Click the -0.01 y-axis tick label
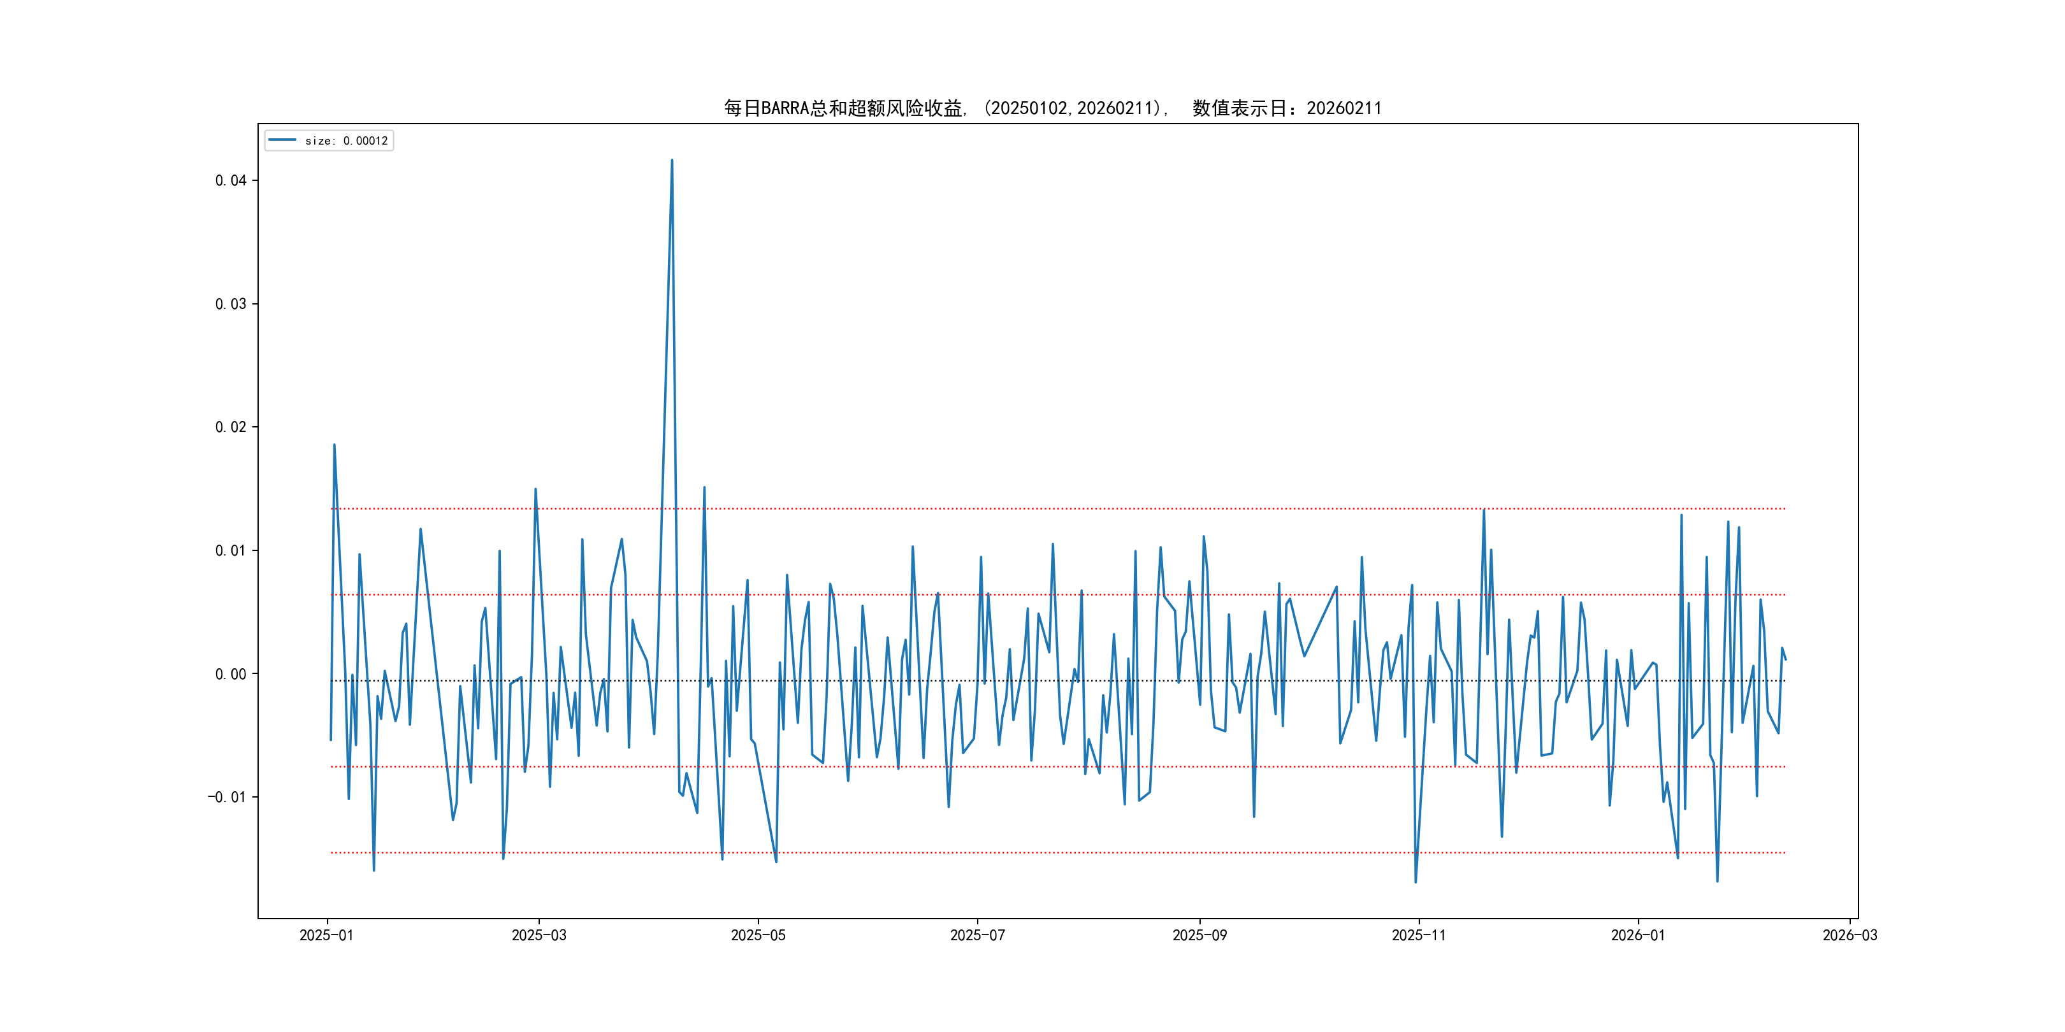This screenshot has width=2065, height=1032. tap(227, 797)
